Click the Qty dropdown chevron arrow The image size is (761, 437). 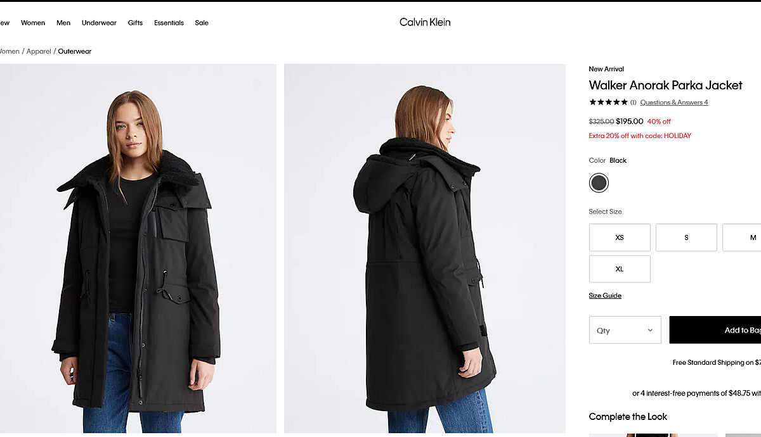(x=650, y=330)
